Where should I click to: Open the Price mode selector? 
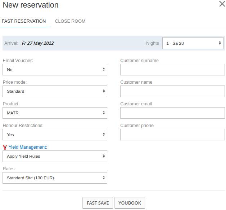55,91
